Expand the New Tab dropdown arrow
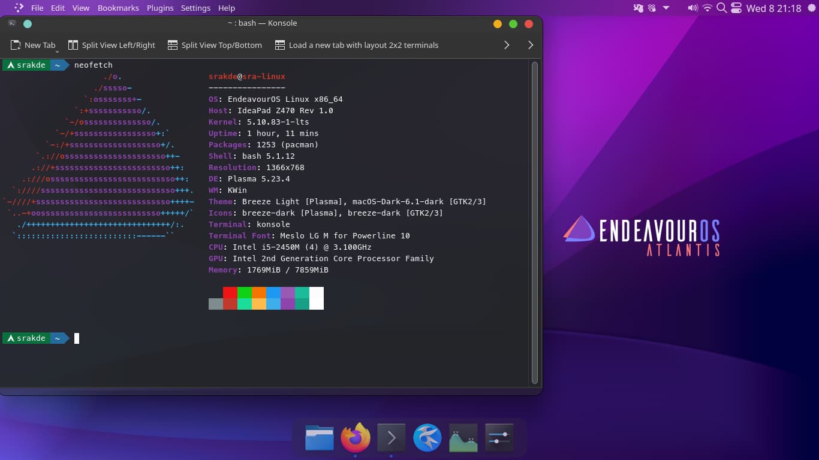 tap(58, 52)
